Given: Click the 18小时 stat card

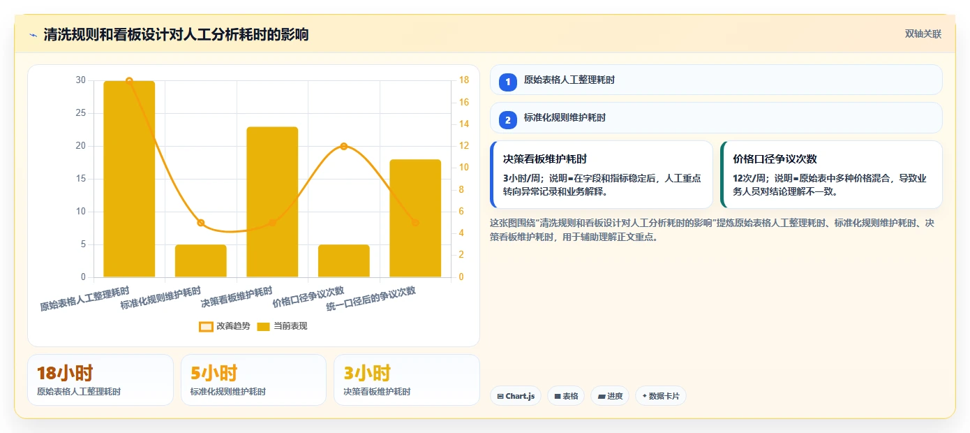Looking at the screenshot, I should 100,380.
